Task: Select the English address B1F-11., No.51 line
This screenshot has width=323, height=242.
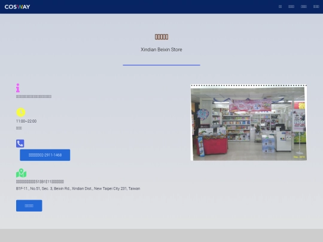Action: pos(78,188)
